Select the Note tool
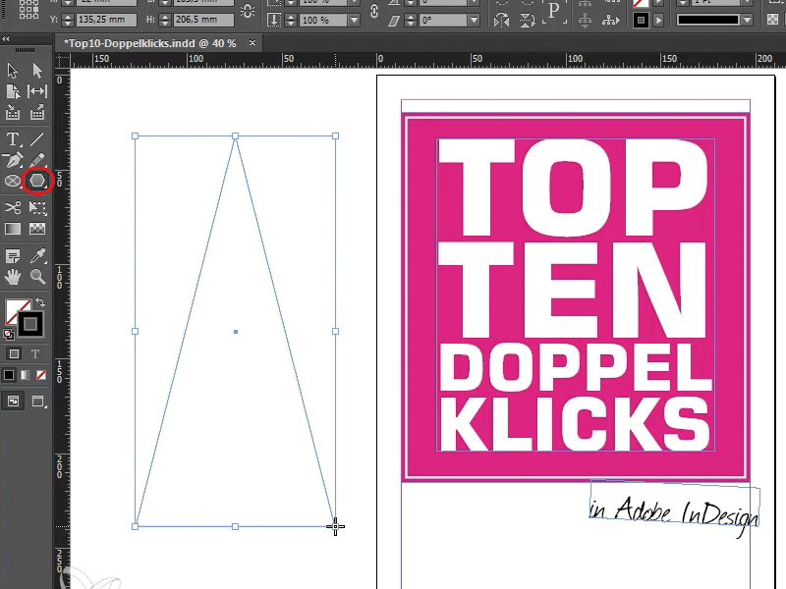 point(13,256)
